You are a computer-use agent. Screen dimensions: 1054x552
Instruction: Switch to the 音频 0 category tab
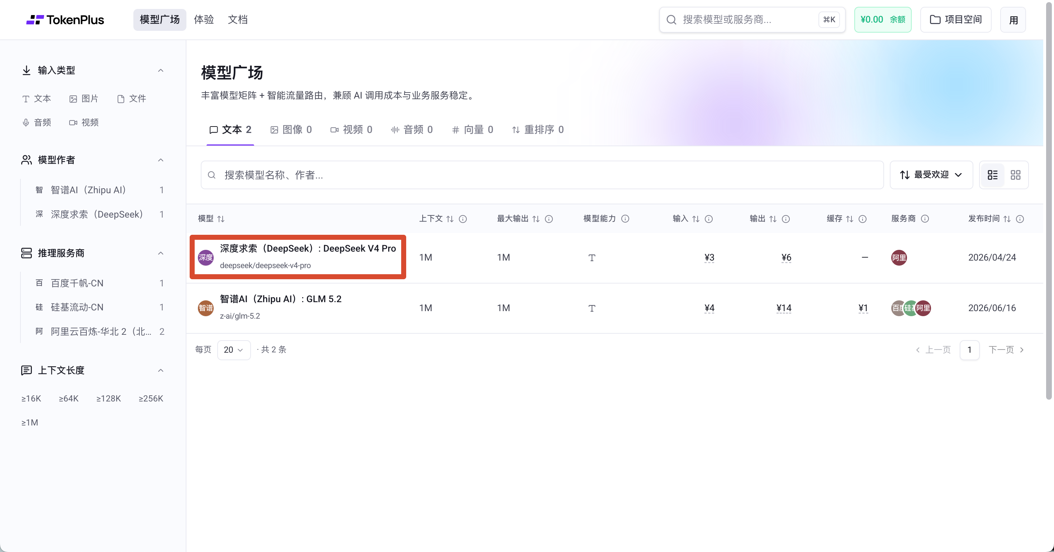[x=412, y=130]
